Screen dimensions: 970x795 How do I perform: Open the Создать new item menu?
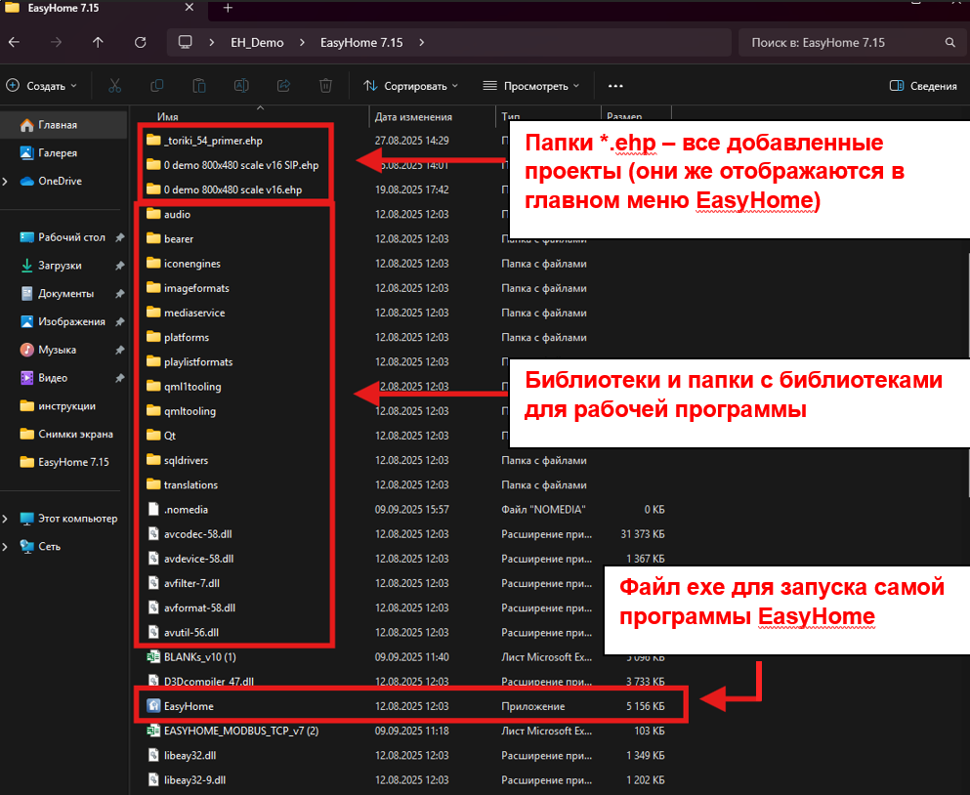coord(41,86)
